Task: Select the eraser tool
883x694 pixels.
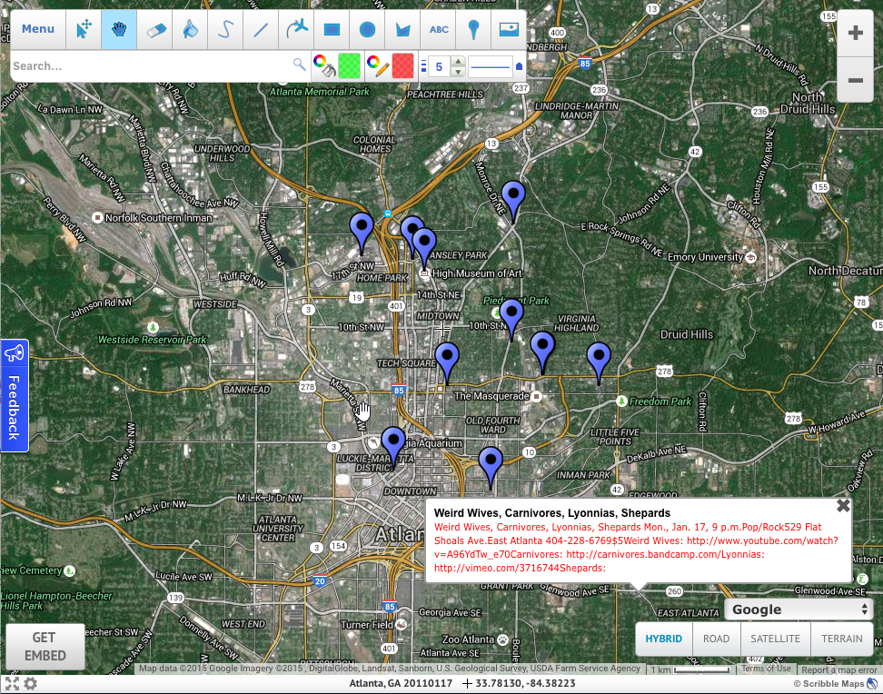Action: 154,29
